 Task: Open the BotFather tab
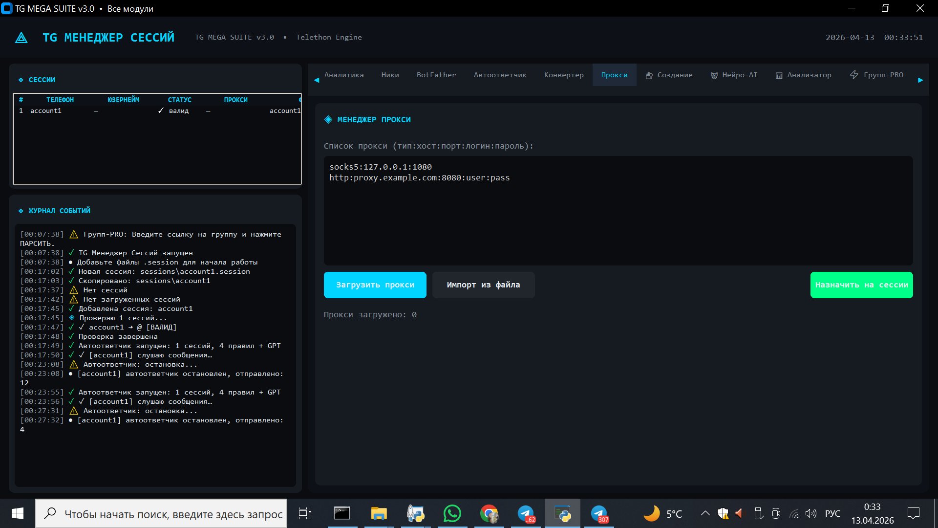(436, 75)
